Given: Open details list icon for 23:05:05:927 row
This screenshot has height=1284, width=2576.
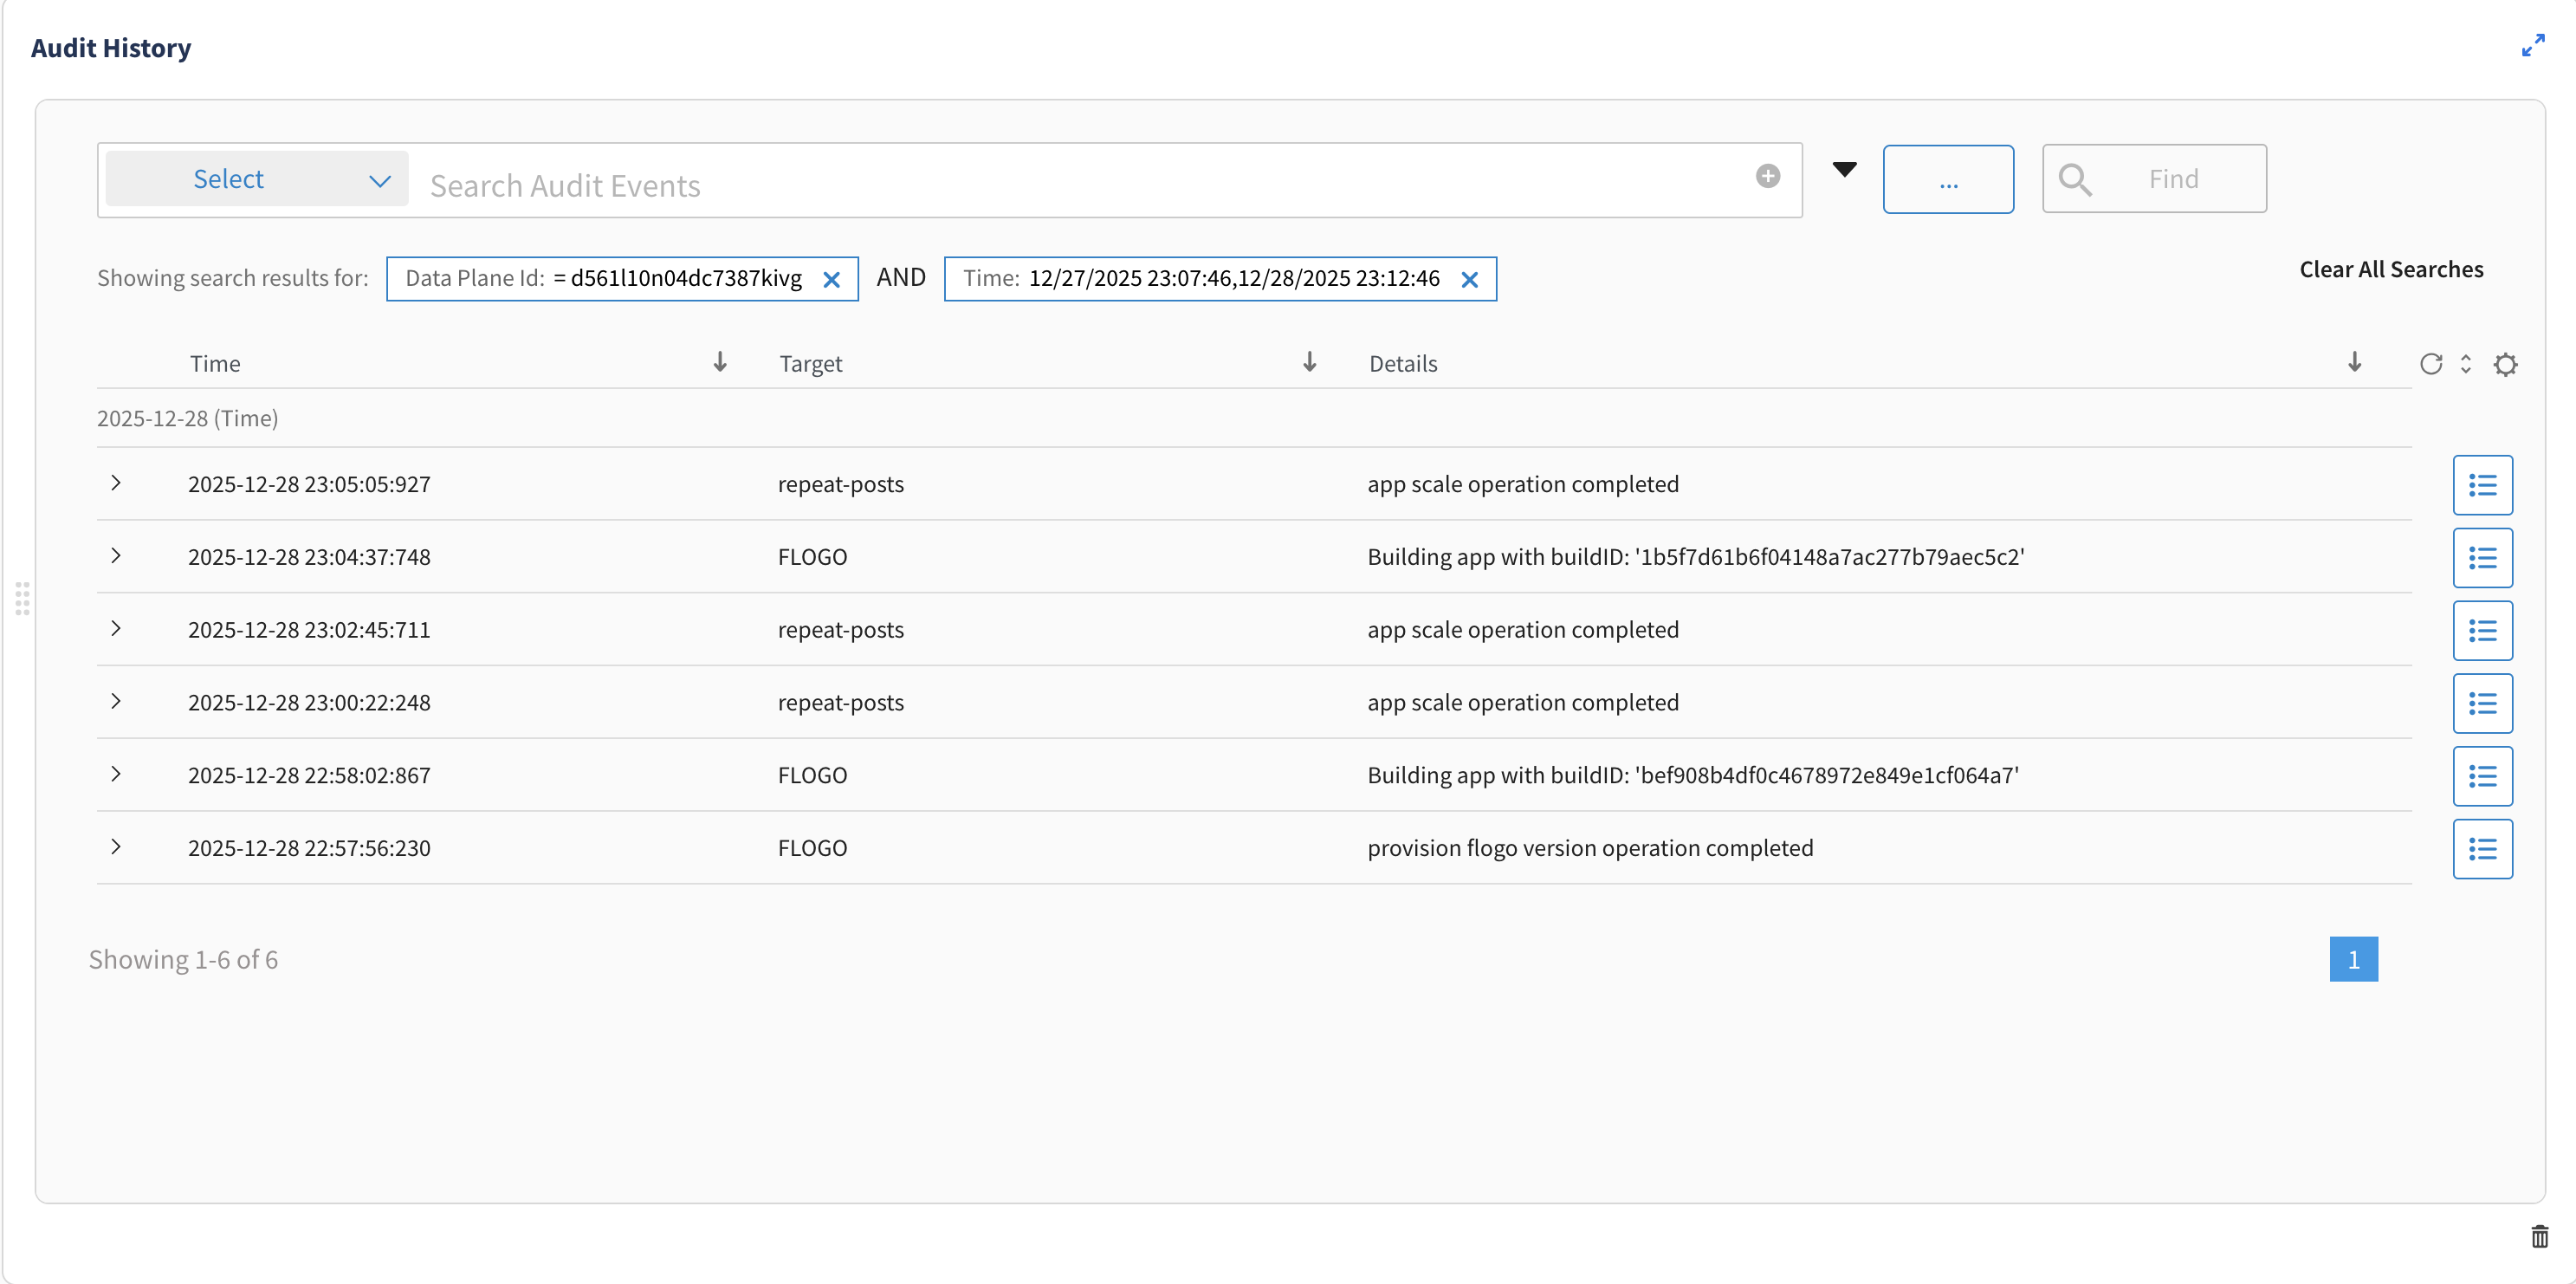Looking at the screenshot, I should tap(2481, 485).
